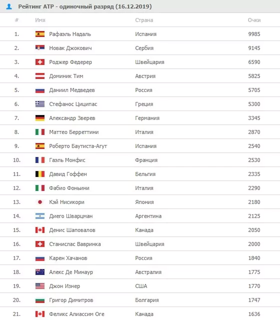
Task: Click the Очки column header
Action: click(254, 20)
